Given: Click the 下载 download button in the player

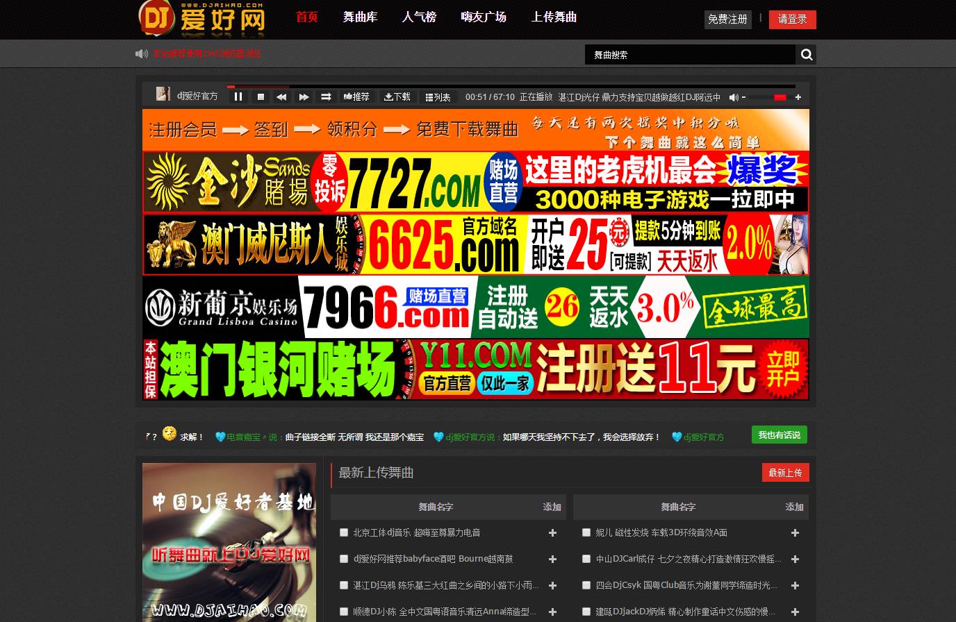Looking at the screenshot, I should 397,97.
